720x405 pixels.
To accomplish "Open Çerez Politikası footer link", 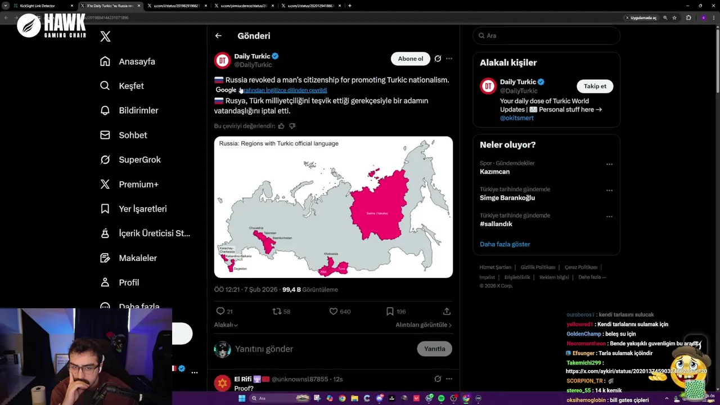I will point(581,267).
